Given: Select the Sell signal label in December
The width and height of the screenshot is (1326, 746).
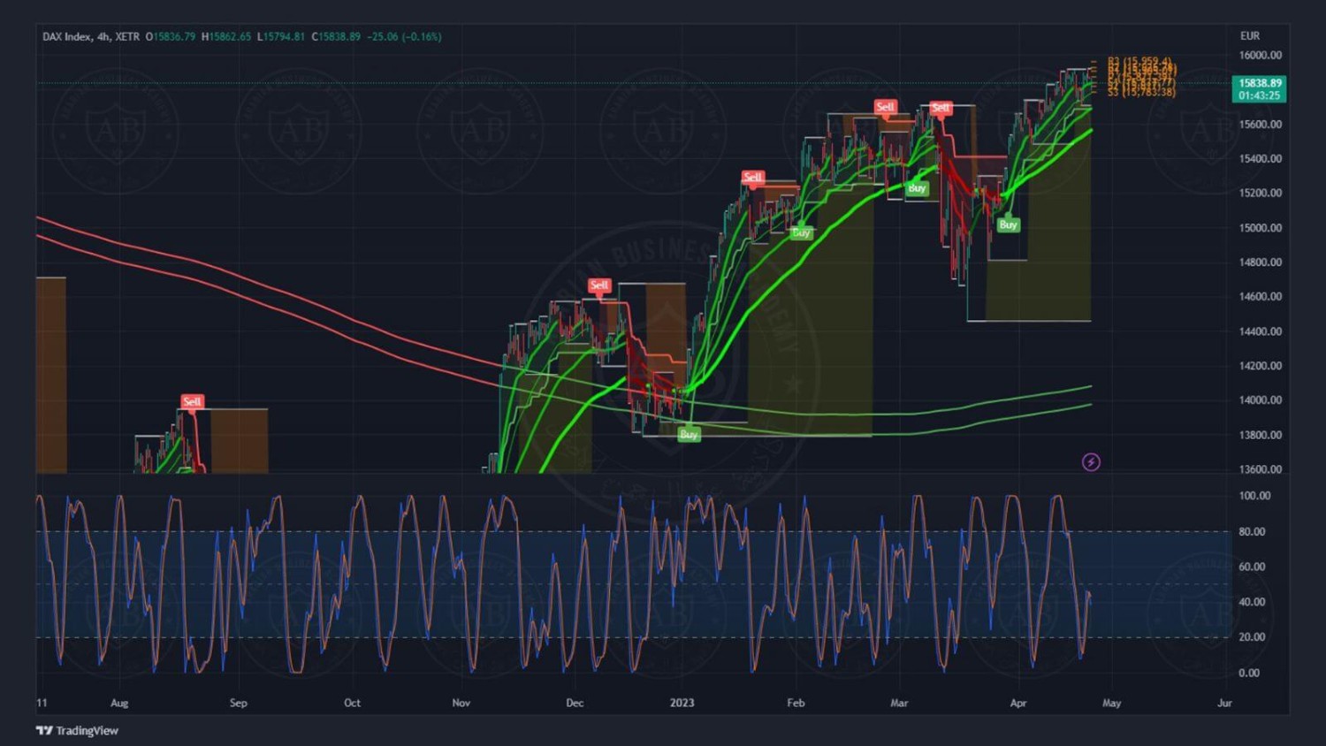Looking at the screenshot, I should point(599,285).
